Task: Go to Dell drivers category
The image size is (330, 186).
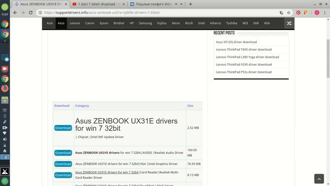Action: pos(256,23)
